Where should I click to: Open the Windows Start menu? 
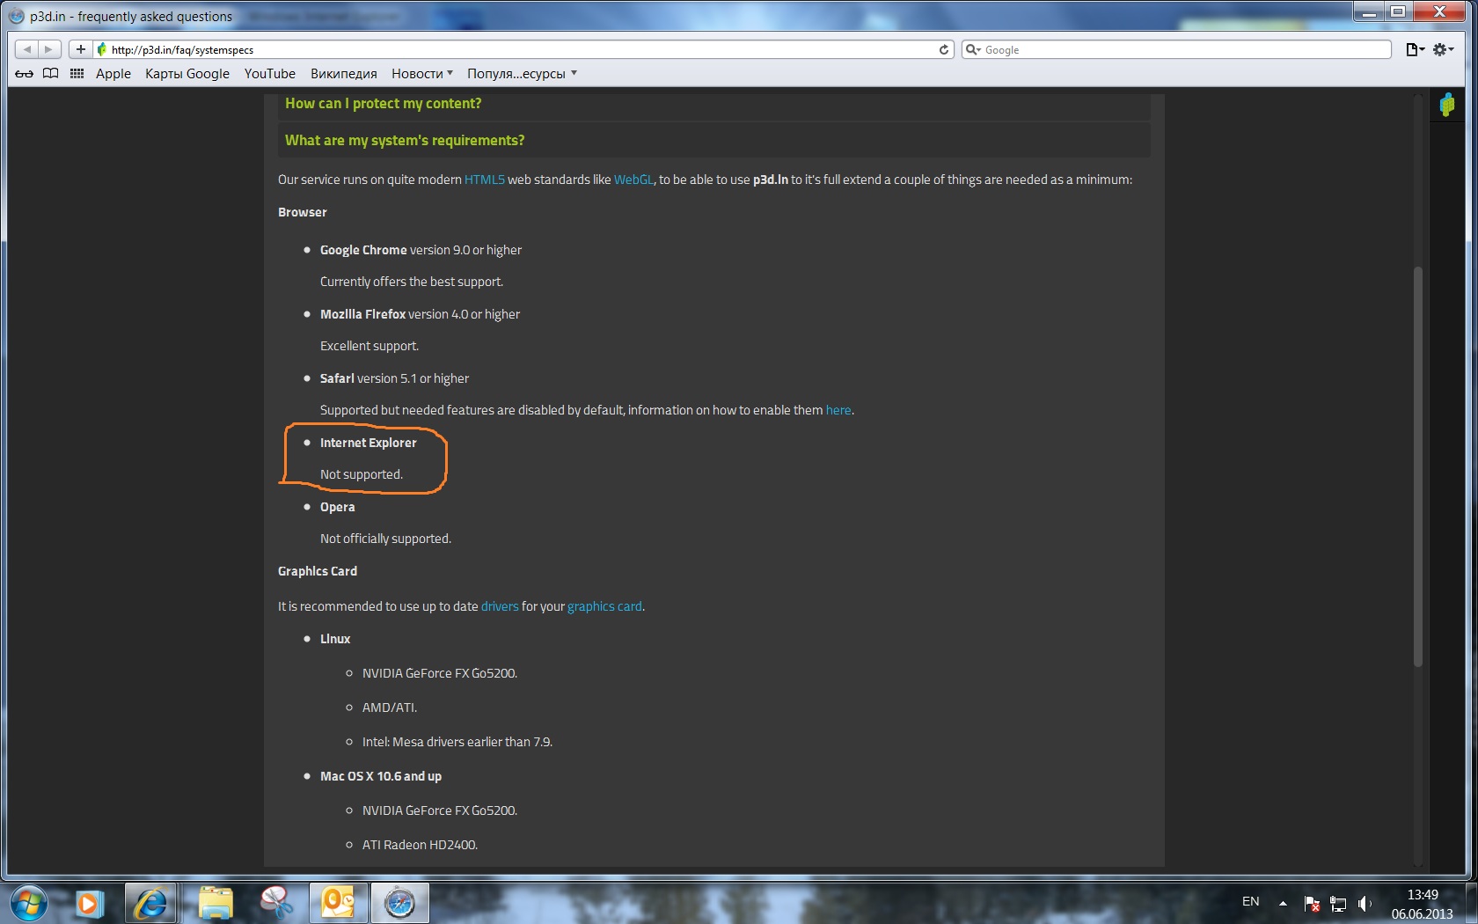(x=28, y=904)
